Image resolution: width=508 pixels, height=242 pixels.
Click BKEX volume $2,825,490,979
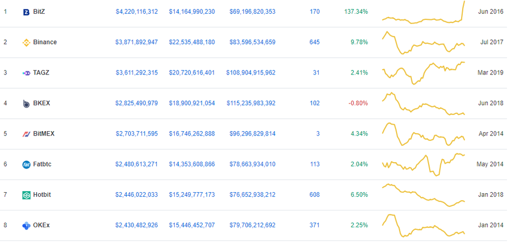point(136,103)
